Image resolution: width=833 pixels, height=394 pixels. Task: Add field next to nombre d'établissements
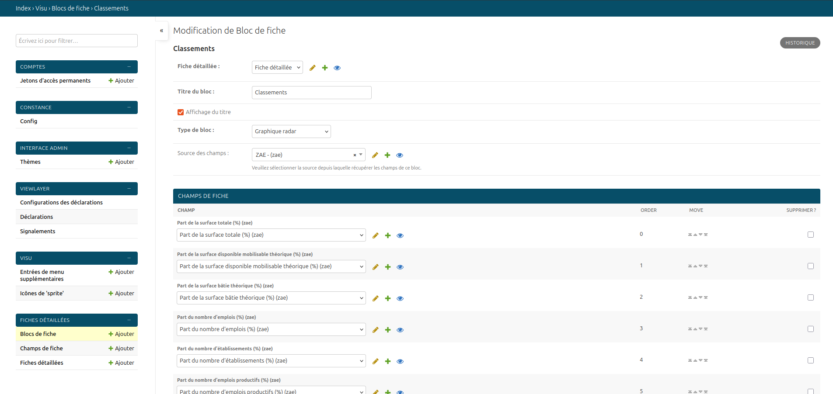point(388,361)
